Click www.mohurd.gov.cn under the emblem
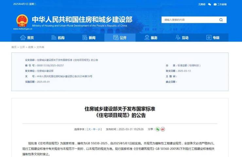 23,29
